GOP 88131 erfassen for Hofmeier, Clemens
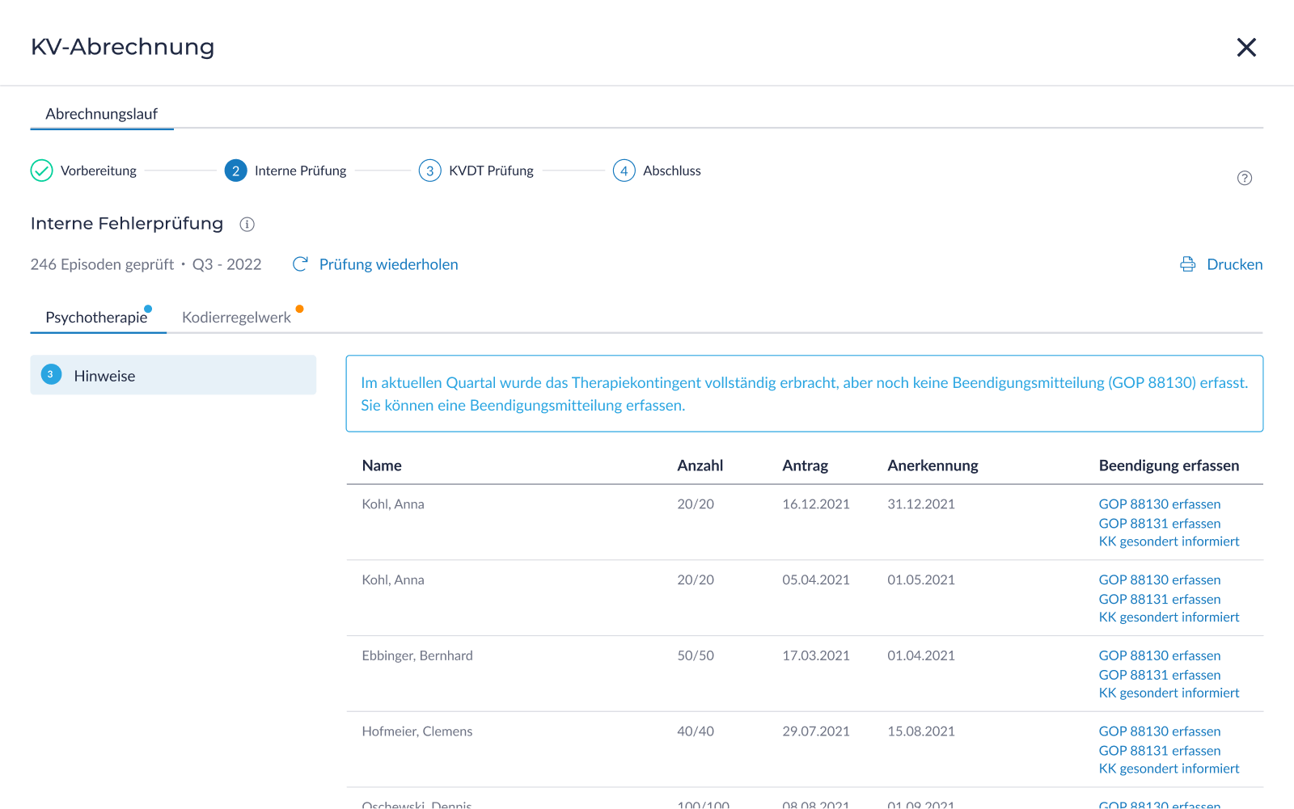 (x=1160, y=751)
